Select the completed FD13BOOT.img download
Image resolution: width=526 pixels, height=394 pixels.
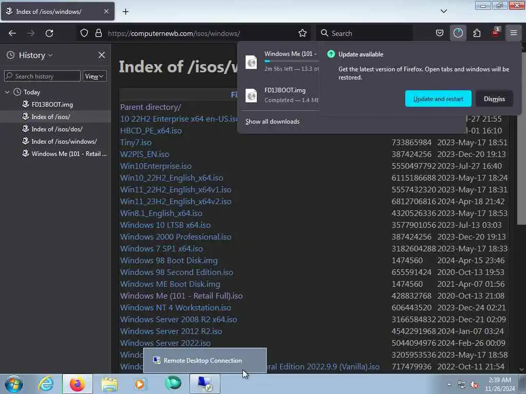pos(280,95)
